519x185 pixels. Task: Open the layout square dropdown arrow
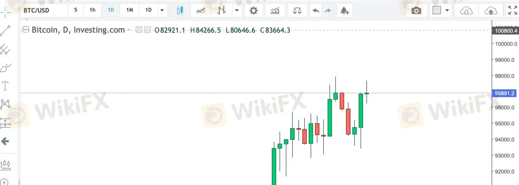[447, 10]
